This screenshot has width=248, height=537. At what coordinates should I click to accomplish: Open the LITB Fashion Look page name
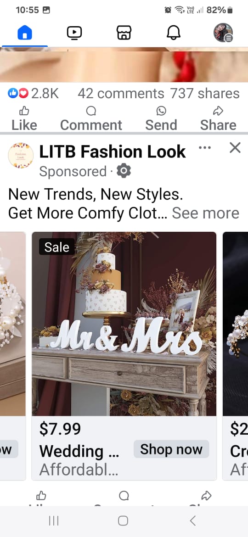[x=113, y=152]
